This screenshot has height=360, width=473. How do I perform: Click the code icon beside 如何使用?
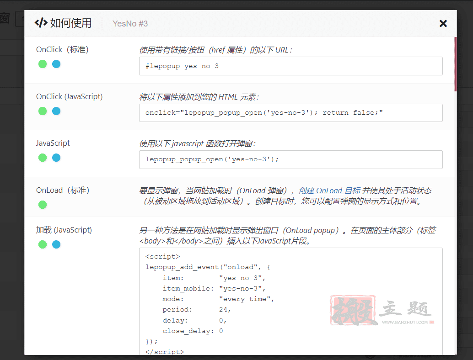pyautogui.click(x=41, y=22)
